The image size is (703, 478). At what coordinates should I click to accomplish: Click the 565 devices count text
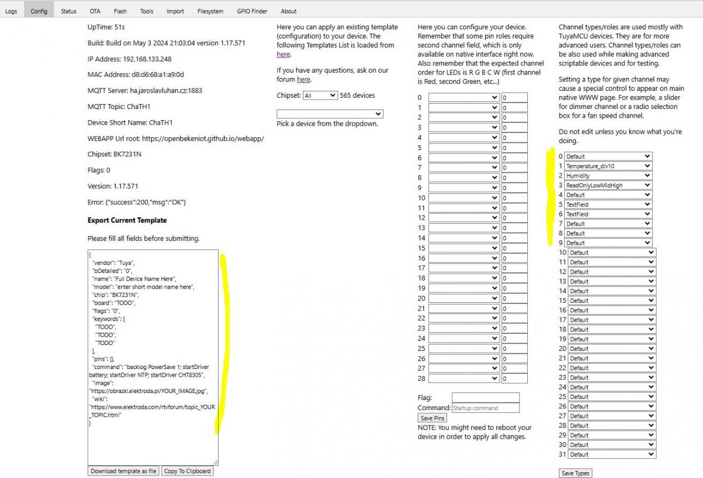[357, 95]
